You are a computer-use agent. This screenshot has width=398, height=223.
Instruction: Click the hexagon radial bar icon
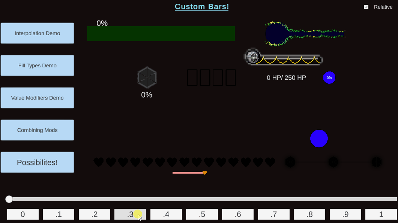pos(147,78)
